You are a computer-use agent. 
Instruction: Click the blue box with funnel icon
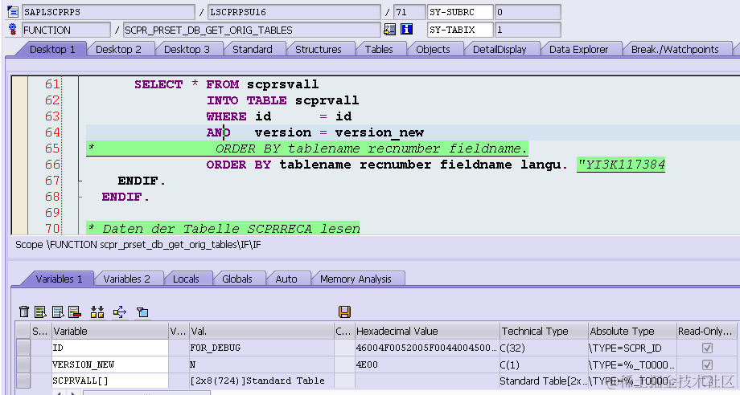[142, 312]
